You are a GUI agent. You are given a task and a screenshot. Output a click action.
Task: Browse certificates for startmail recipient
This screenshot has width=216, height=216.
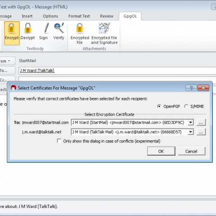[201, 122]
